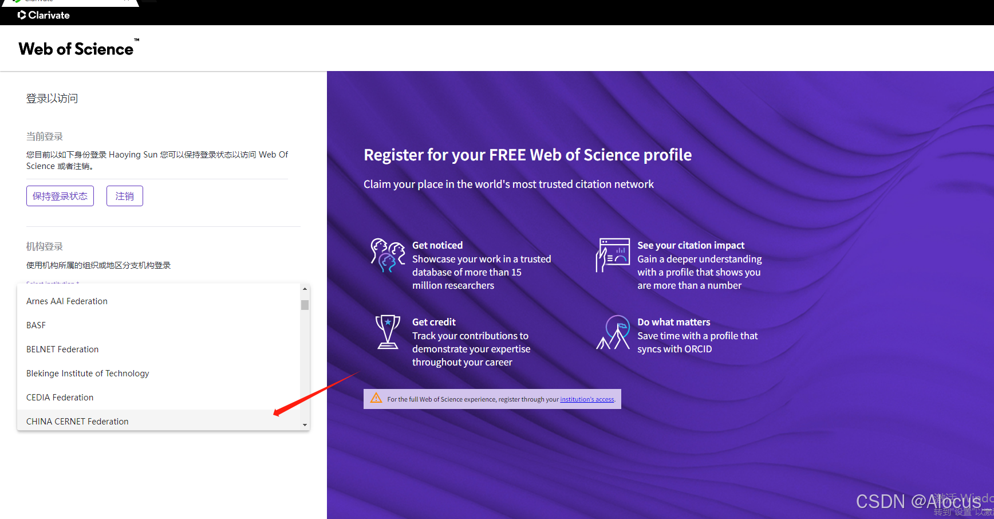Viewport: 994px width, 519px height.
Task: Click 'Claim your place in the world's most trusted citation network'
Action: [508, 184]
